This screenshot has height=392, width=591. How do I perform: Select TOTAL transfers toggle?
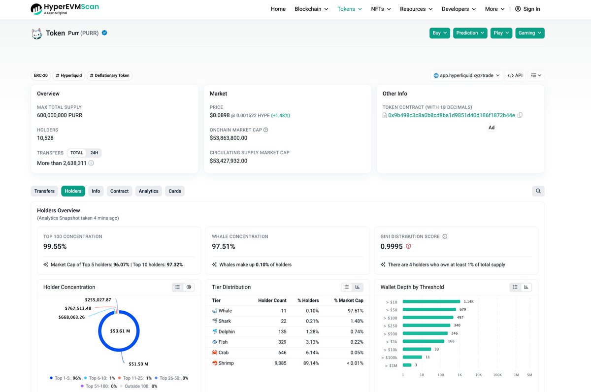coord(76,153)
